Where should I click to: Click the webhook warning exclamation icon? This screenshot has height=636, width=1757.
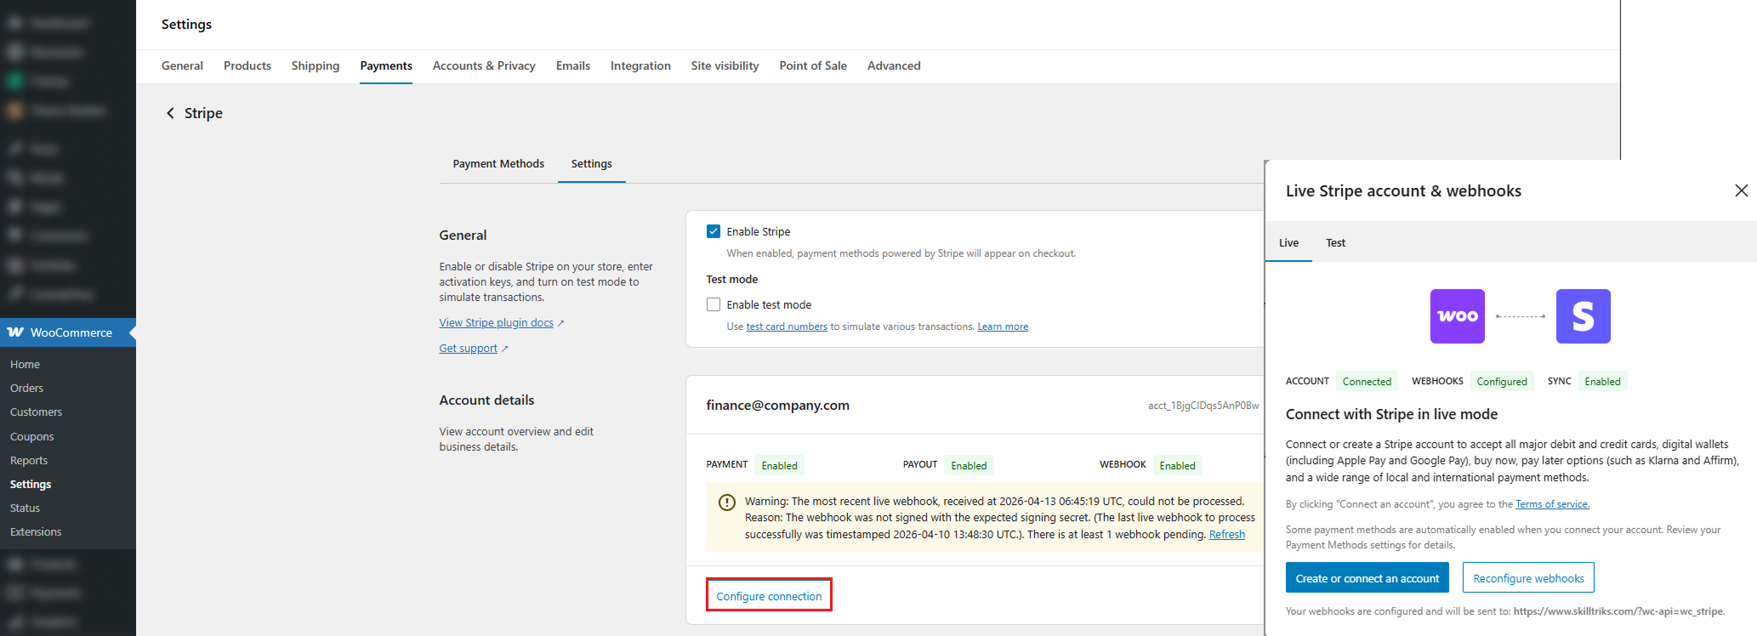click(726, 503)
